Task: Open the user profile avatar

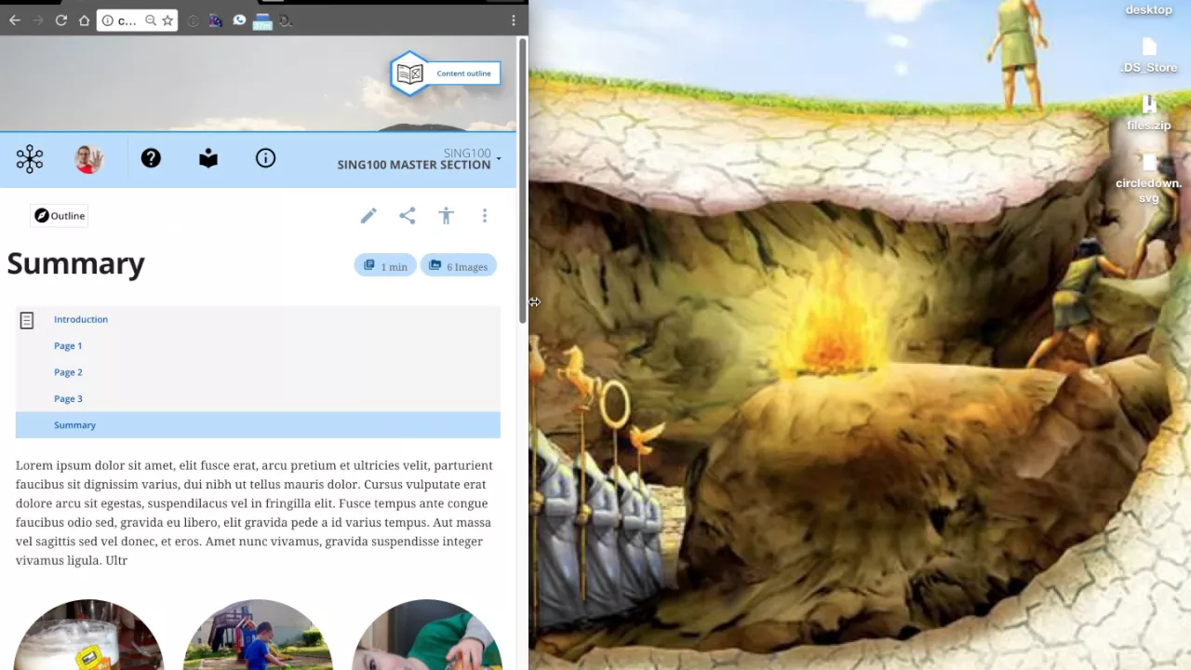Action: click(x=88, y=159)
